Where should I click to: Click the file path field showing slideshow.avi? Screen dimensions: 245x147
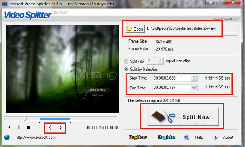[x=192, y=29]
